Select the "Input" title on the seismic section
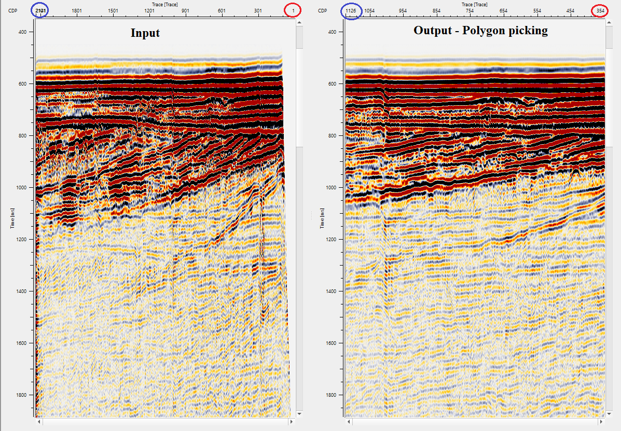The height and width of the screenshot is (431, 621). click(145, 33)
